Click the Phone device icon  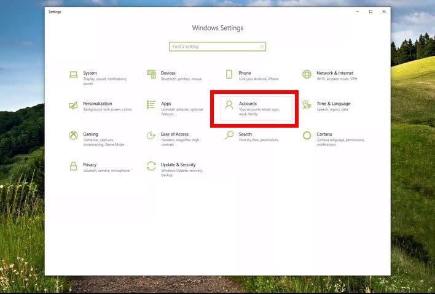[229, 74]
